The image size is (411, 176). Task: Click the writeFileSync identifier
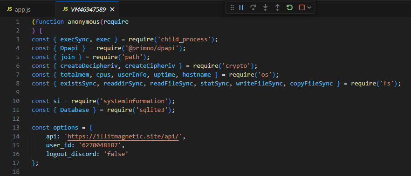coord(259,84)
